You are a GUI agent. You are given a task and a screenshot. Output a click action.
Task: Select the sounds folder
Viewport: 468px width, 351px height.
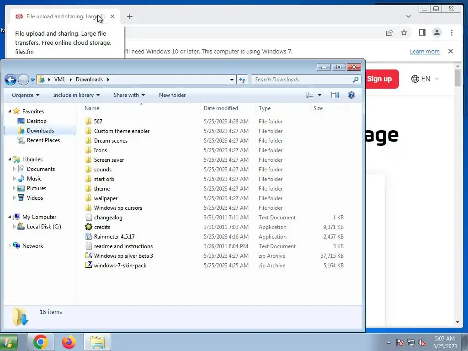pyautogui.click(x=103, y=169)
